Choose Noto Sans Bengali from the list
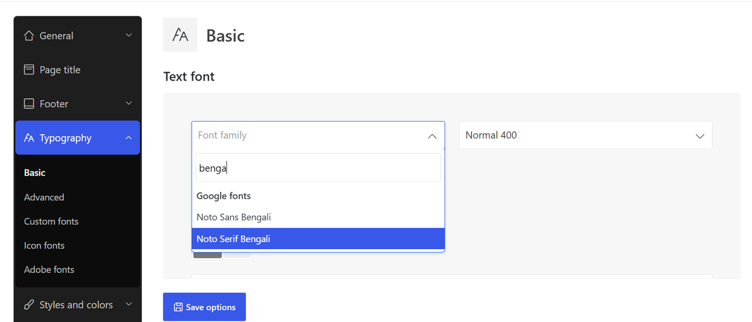Screen dimensions: 752x322 tap(318, 217)
